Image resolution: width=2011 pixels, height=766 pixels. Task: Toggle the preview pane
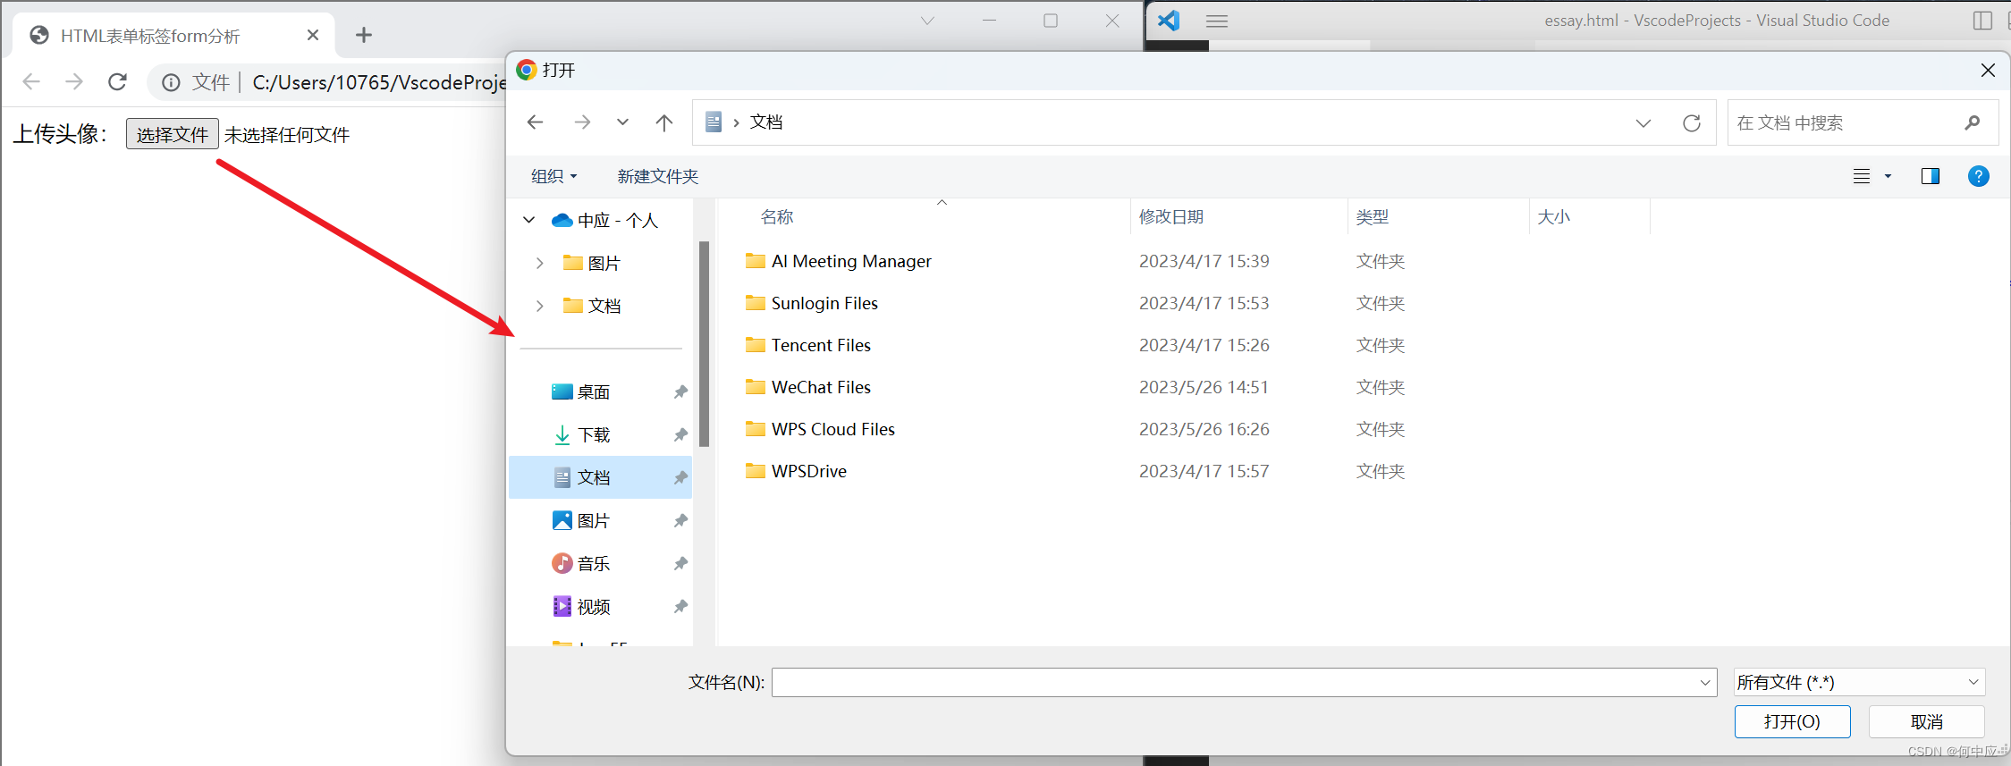pos(1931,176)
